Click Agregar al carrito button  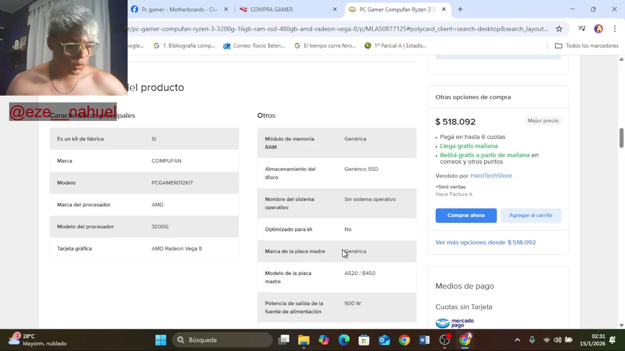coord(530,215)
